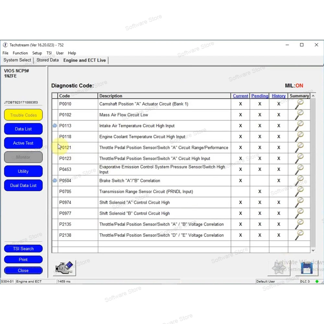Screen dimensions: 324x324
Task: Open summary magnifier for code P0010
Action: point(299,104)
